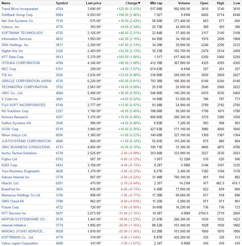
Task: Sort table by Name column header
Action: 6,3
